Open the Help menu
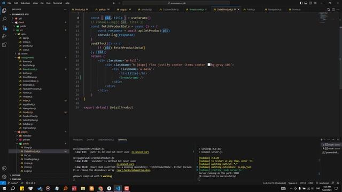Image resolution: width=342 pixels, height=192 pixels. coord(67,3)
